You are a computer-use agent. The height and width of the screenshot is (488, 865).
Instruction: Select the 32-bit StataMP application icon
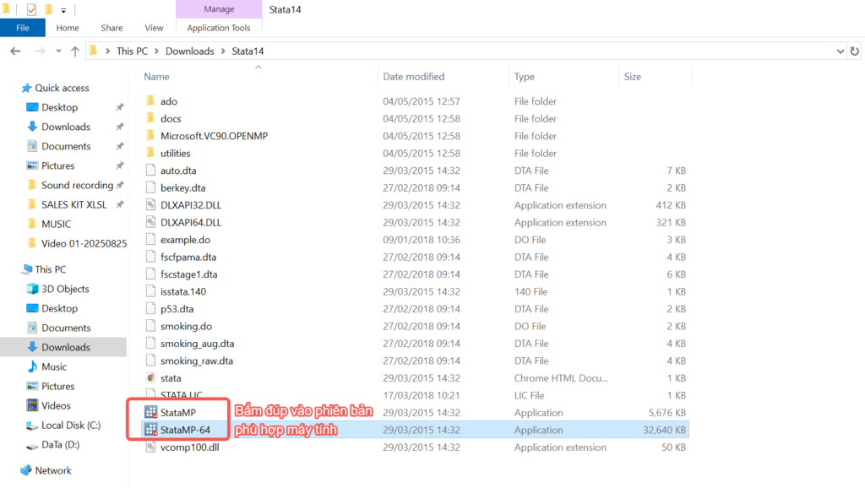point(151,413)
